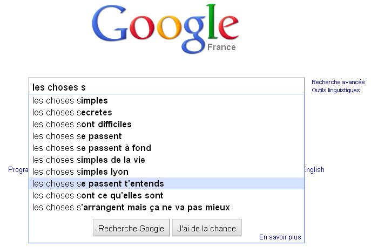Select "les choses simples de la vie"
Image resolution: width=371 pixels, height=247 pixels.
coord(166,160)
